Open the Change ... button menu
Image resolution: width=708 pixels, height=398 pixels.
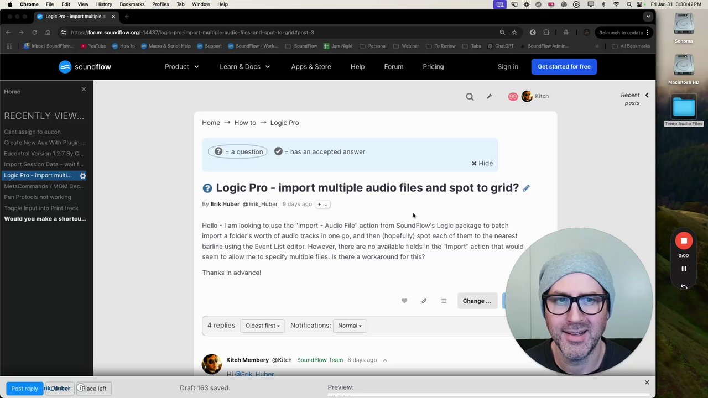(x=476, y=301)
